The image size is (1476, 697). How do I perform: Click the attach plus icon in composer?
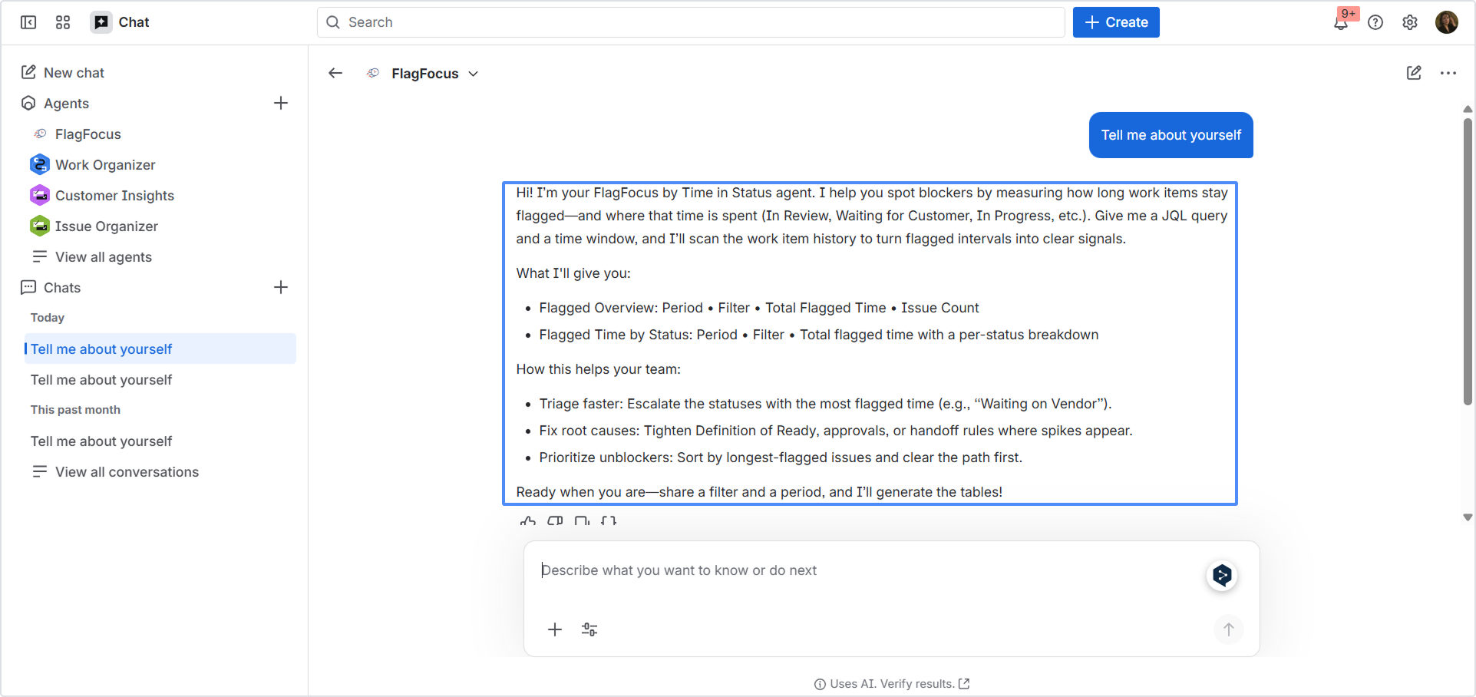[555, 629]
